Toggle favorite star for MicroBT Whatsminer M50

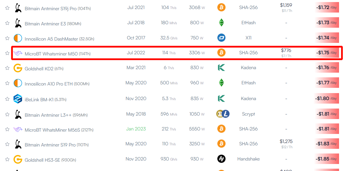tap(7, 53)
